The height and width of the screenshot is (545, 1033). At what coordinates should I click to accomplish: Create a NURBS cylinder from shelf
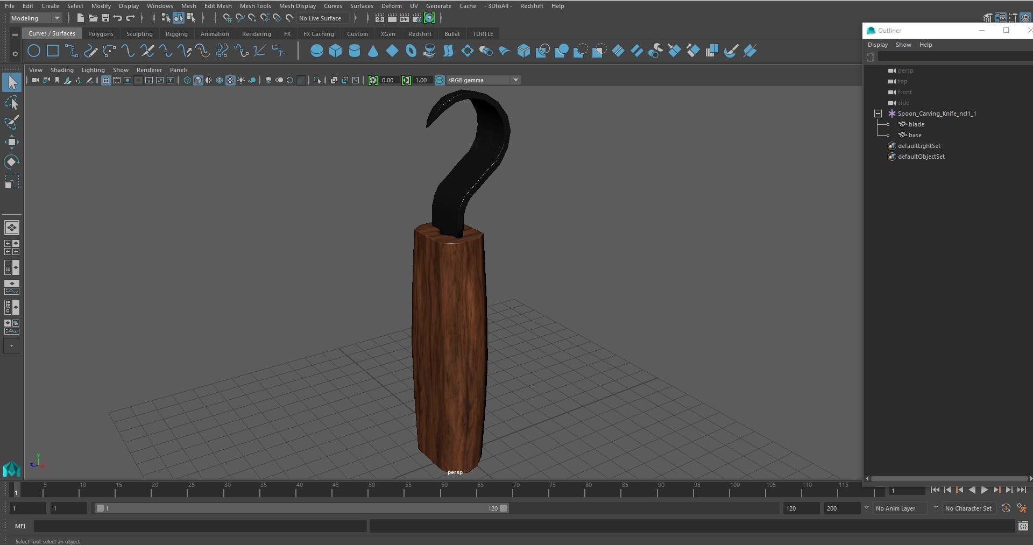click(355, 51)
